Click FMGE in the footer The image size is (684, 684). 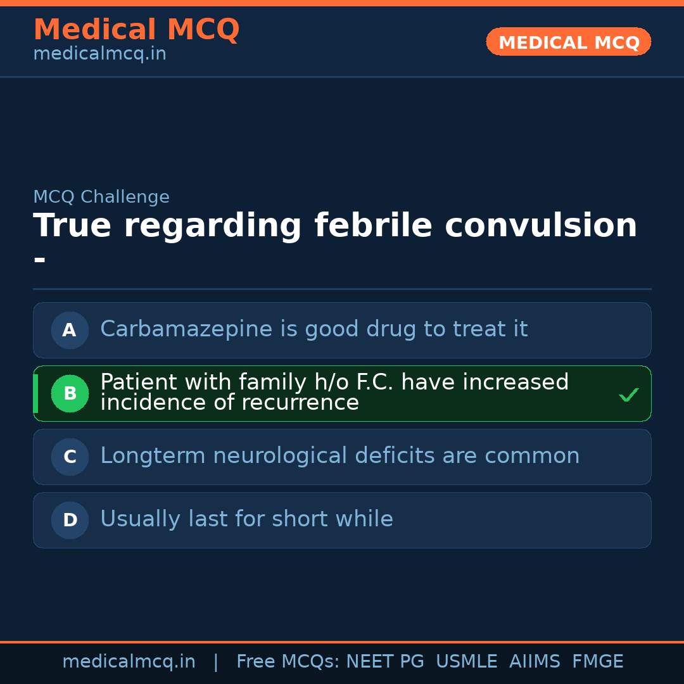point(597,662)
